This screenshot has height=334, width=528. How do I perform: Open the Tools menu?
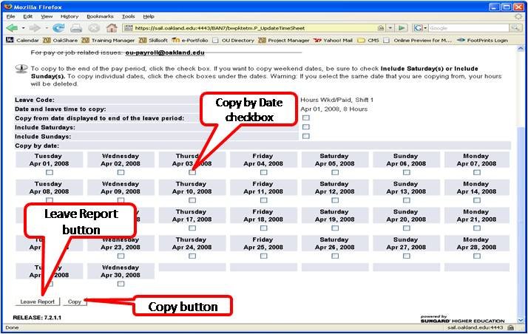coord(128,16)
